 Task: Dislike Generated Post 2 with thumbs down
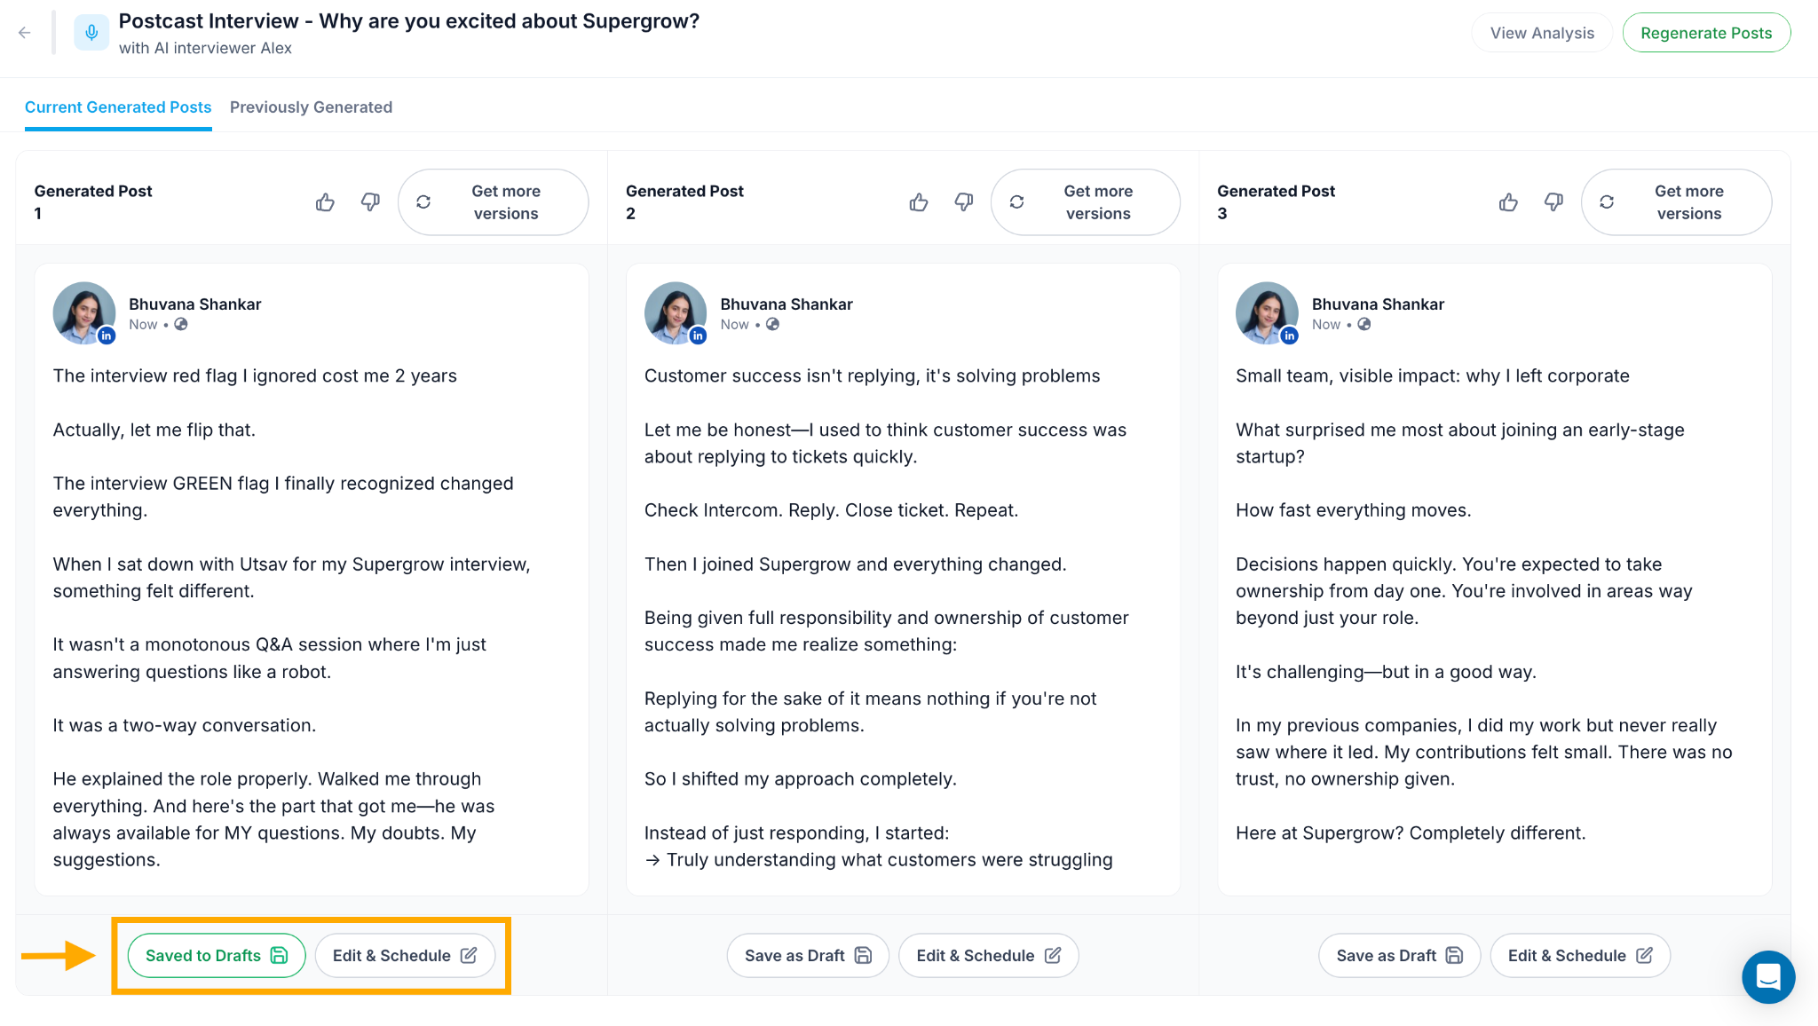(x=964, y=202)
